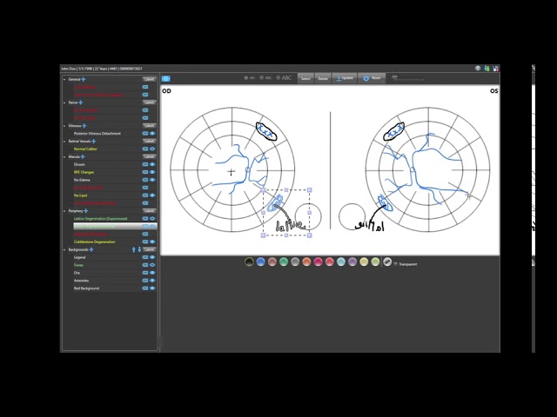Screen dimensions: 557x417
Task: Click the Update button
Action: pos(345,78)
